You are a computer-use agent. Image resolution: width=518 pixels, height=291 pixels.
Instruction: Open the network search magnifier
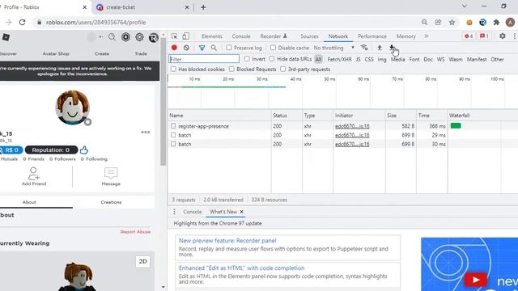[214, 48]
